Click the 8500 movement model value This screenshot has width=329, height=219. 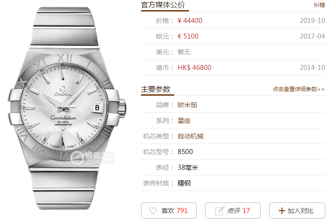pyautogui.click(x=185, y=152)
